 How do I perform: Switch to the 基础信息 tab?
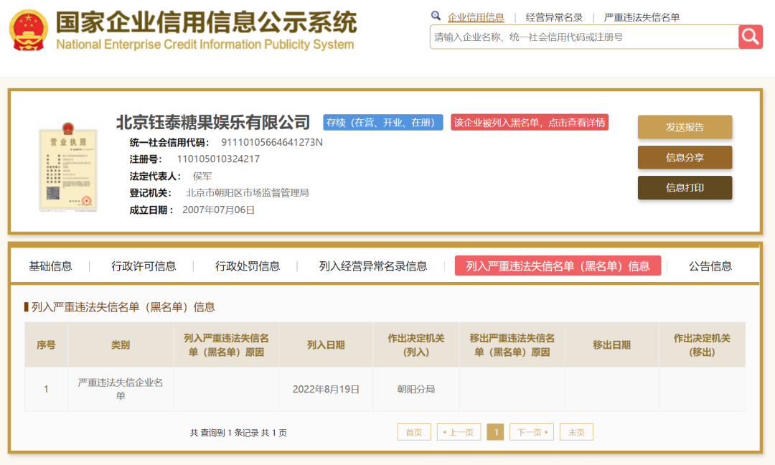pos(50,266)
